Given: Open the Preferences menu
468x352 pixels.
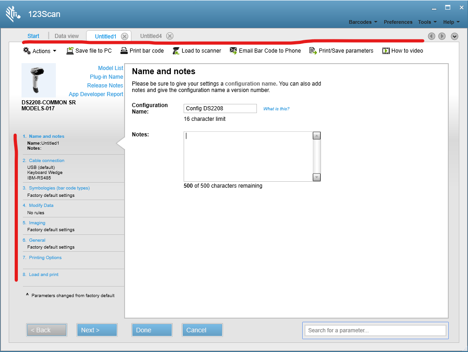Looking at the screenshot, I should 398,22.
